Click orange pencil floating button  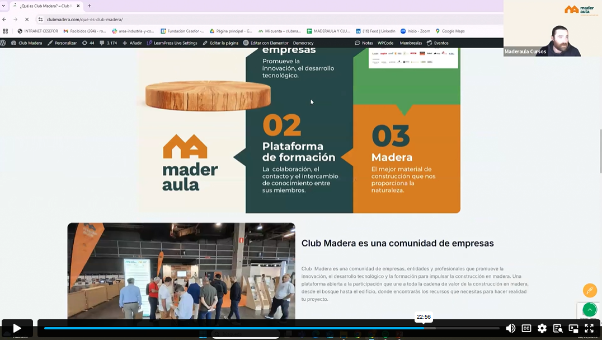(x=590, y=290)
